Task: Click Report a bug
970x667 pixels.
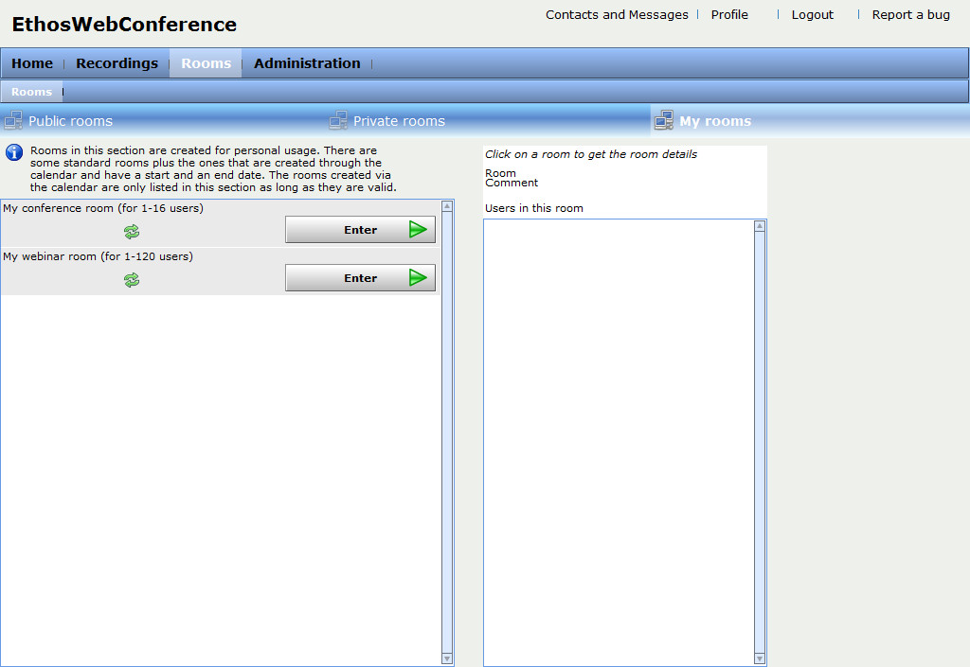Action: coord(910,14)
